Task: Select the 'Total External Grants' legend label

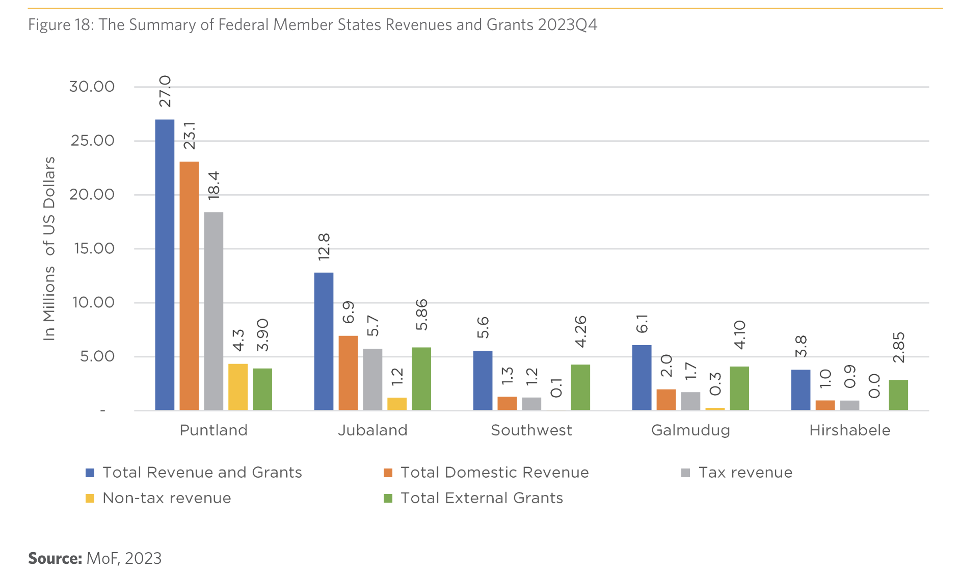Action: [482, 498]
